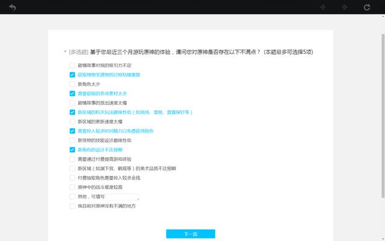Untick '需要投入较多时间精力以免费获得角色'

pos(72,131)
